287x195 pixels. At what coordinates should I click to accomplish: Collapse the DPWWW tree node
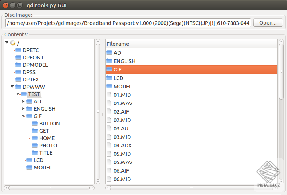click(12, 87)
